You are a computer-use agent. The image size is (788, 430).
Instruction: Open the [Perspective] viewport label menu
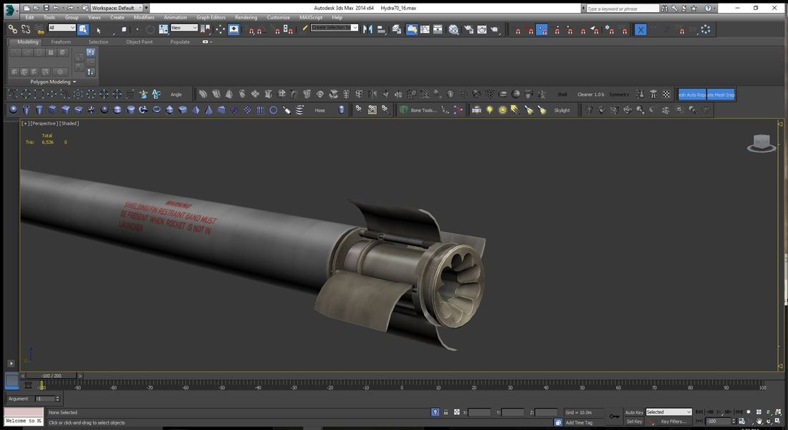tap(44, 123)
